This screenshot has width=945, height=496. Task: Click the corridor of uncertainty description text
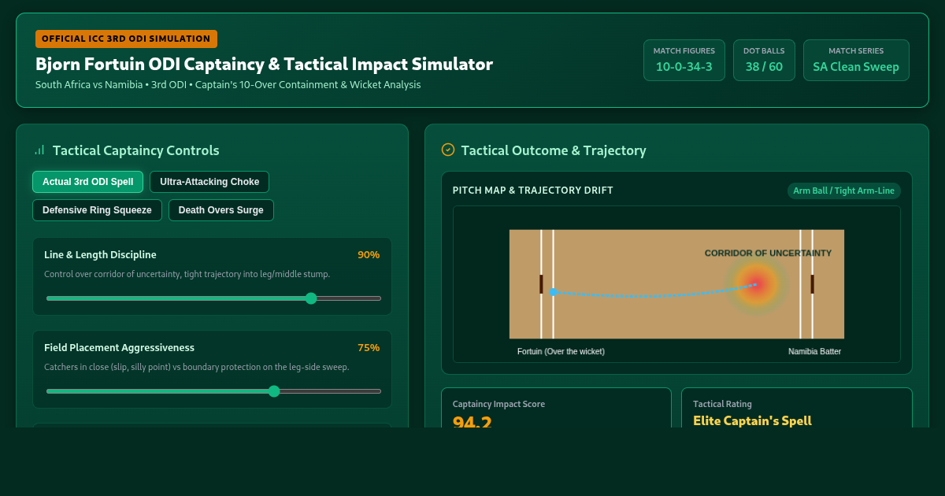pos(187,274)
